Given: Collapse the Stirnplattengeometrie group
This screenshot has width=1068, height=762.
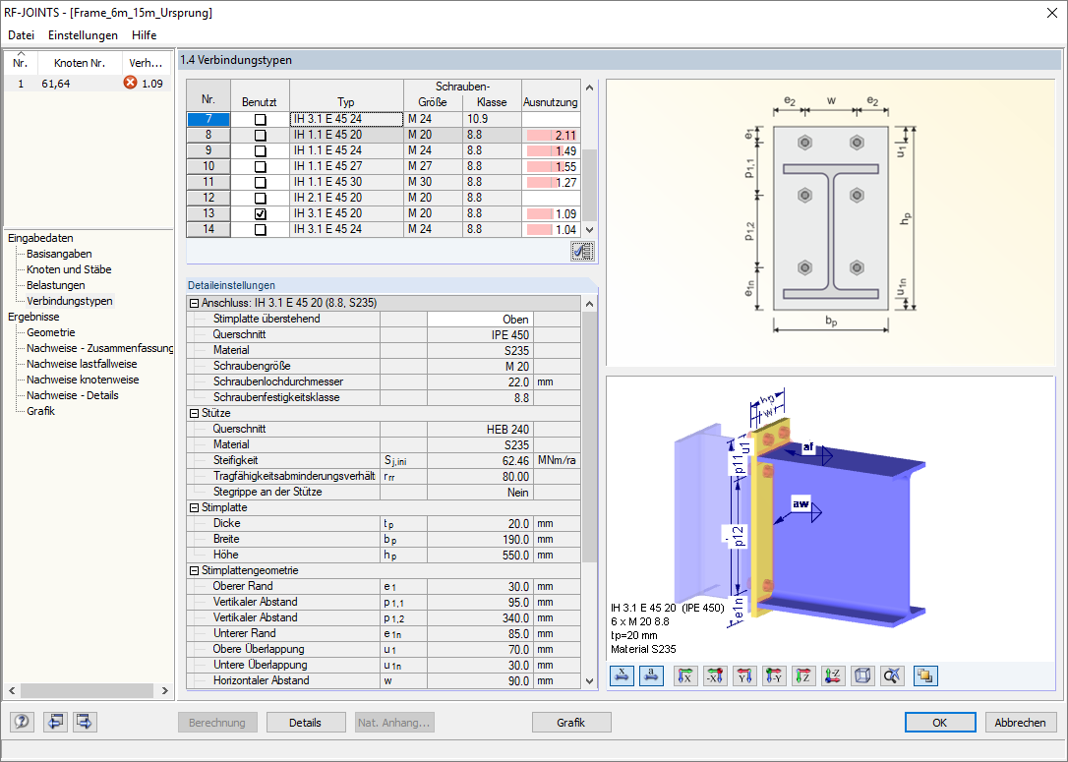Looking at the screenshot, I should coord(194,570).
